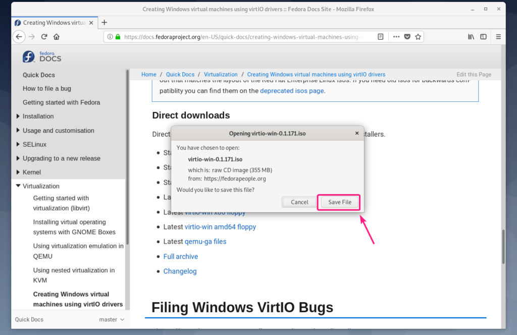Download Latest virtio-win amd64 floppy
Screen dimensions: 517x335
pos(220,227)
